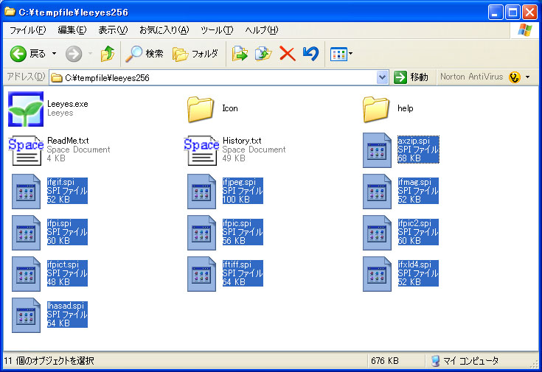542x372 pixels.
Task: Click the Copy To folder icon
Action: click(x=263, y=54)
